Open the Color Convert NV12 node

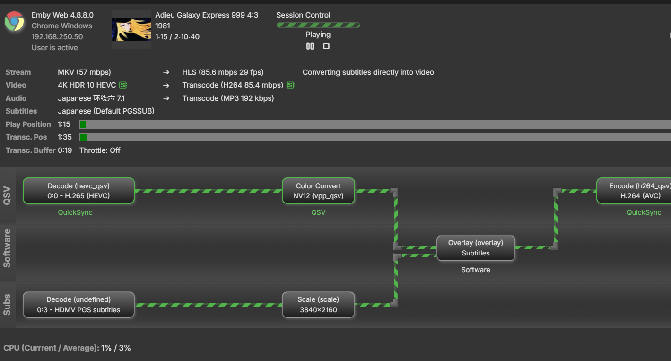(x=318, y=191)
